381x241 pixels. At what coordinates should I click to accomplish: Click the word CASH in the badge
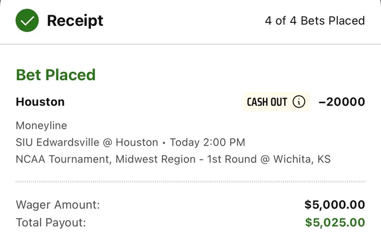(x=257, y=102)
